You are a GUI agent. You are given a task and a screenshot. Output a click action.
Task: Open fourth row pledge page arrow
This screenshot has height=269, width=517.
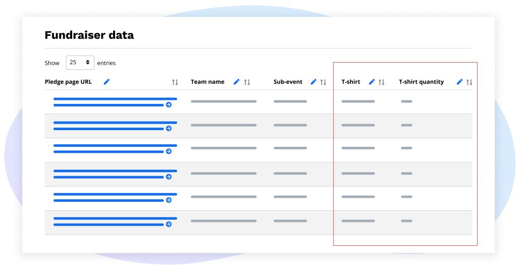tap(169, 177)
